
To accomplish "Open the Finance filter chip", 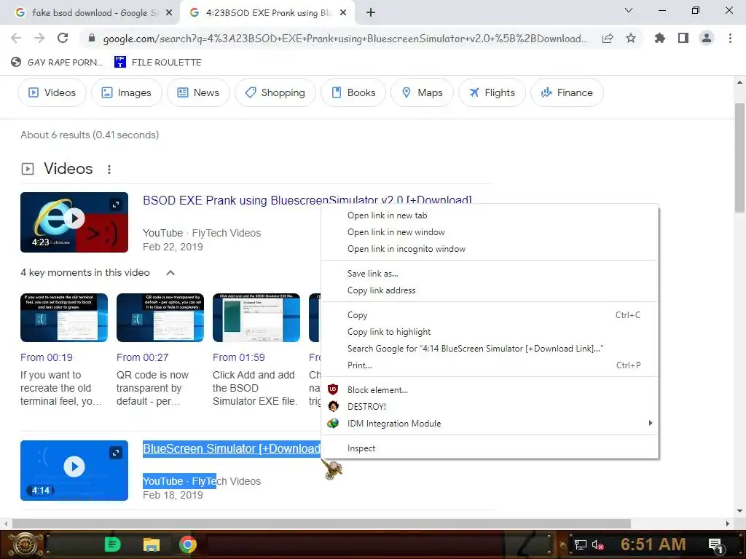I will [567, 92].
